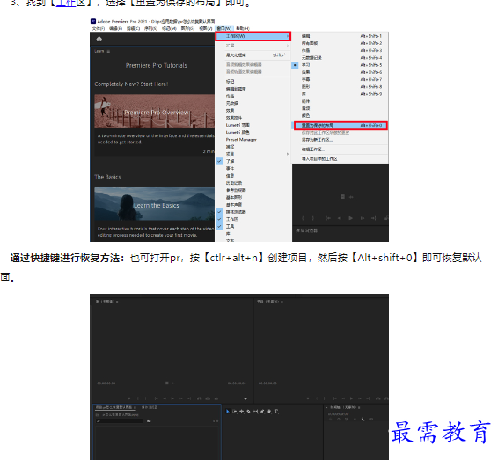Play the program monitor in lower screenshot
The height and width of the screenshot is (460, 498).
[352, 398]
